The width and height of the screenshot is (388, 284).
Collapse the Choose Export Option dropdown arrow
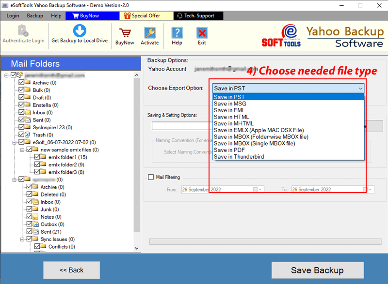tap(360, 89)
